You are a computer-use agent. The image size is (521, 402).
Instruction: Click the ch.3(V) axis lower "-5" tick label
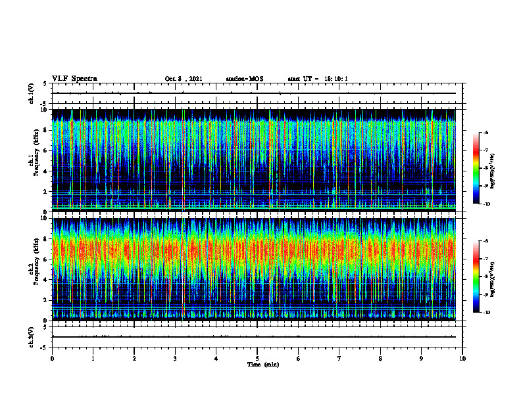(44, 347)
